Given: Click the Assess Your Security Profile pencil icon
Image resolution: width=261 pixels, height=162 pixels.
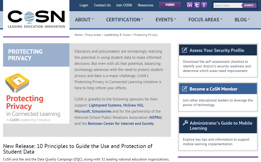Looking at the screenshot, I should pos(184,50).
